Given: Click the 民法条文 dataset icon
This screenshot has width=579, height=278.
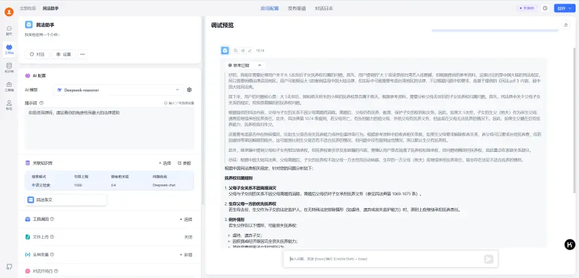Looking at the screenshot, I should [31, 200].
